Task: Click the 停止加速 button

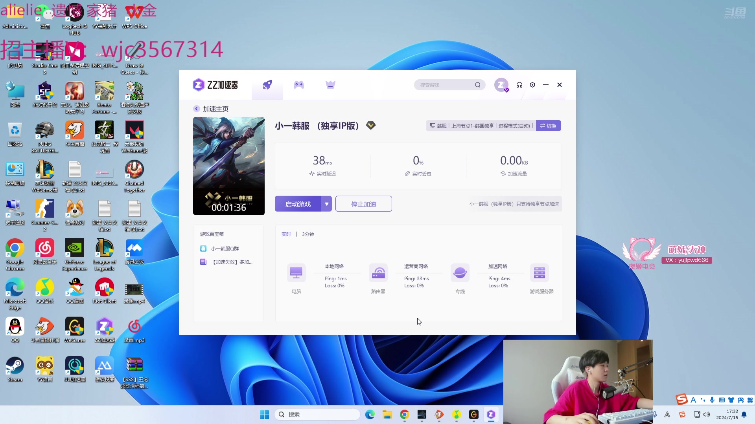Action: click(364, 204)
